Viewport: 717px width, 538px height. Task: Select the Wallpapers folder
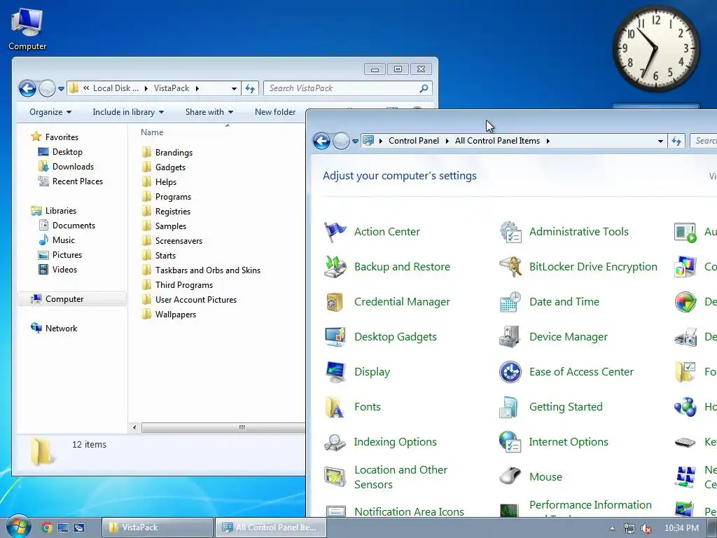(x=176, y=315)
